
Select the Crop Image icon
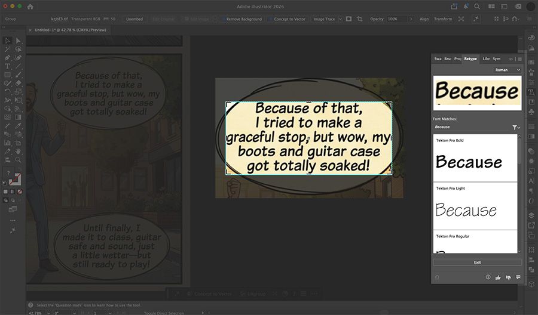click(x=360, y=19)
